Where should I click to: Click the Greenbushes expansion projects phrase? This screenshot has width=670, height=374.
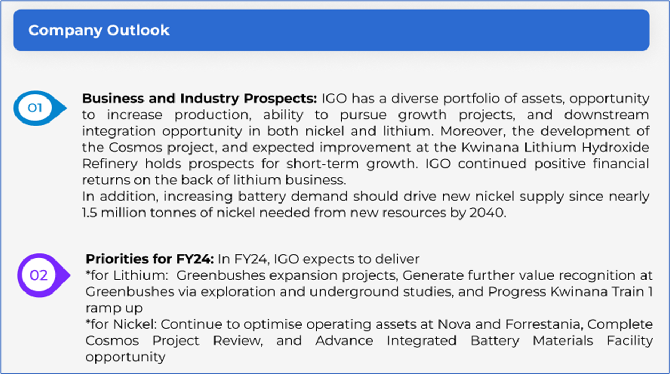click(x=287, y=276)
